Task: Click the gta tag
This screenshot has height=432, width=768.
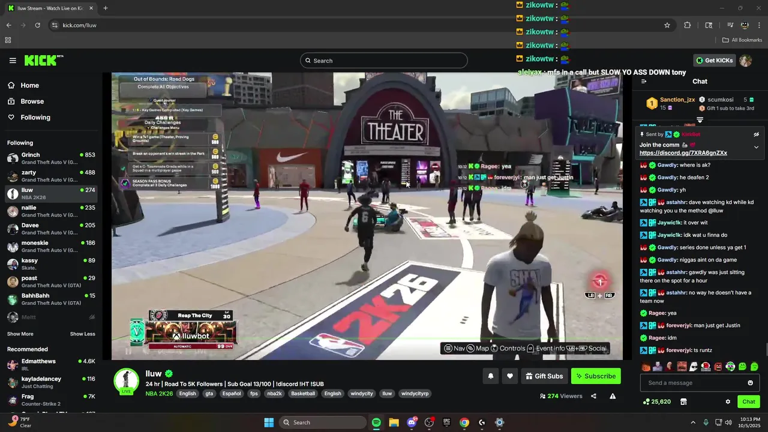Action: [x=209, y=394]
